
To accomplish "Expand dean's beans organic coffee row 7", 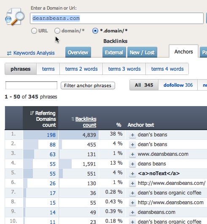I will pyautogui.click(x=132, y=193).
